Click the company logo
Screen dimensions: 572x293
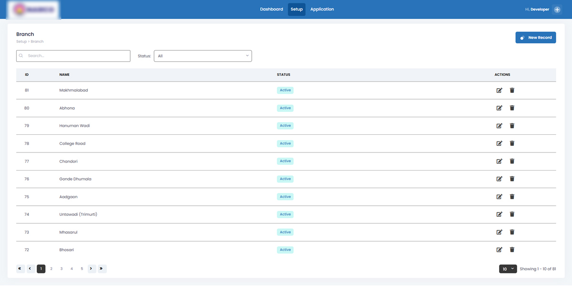pos(34,10)
